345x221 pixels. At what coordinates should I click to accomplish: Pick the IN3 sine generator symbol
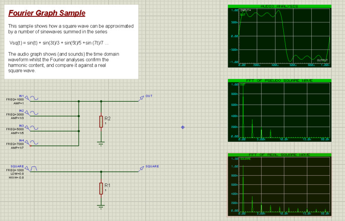coord(34,128)
